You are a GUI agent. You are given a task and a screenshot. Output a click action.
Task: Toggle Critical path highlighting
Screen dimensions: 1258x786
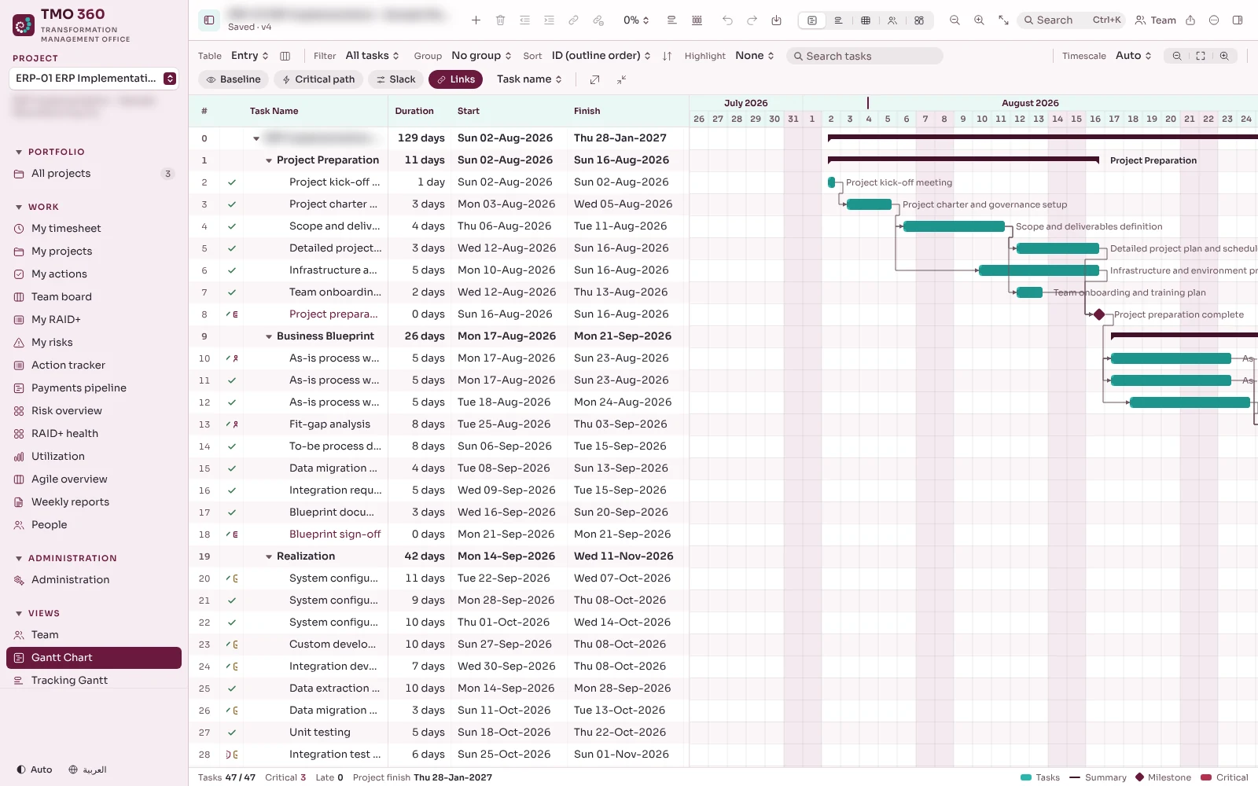click(x=318, y=79)
